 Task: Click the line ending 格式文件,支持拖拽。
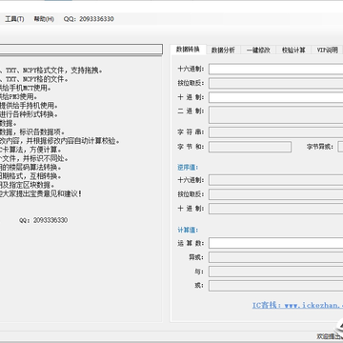point(51,71)
